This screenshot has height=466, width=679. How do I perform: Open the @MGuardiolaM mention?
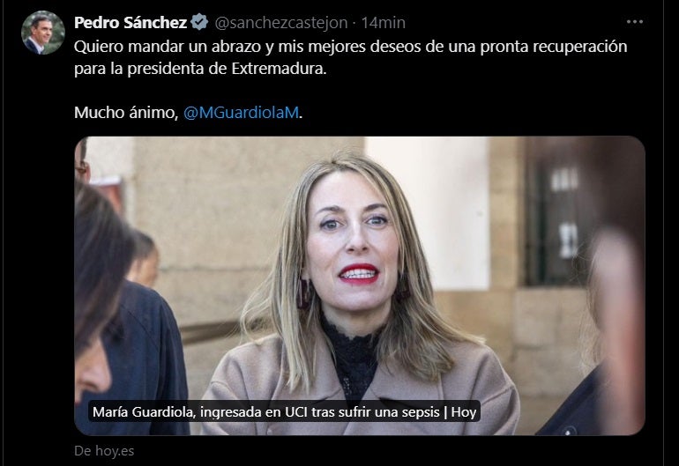[242, 113]
